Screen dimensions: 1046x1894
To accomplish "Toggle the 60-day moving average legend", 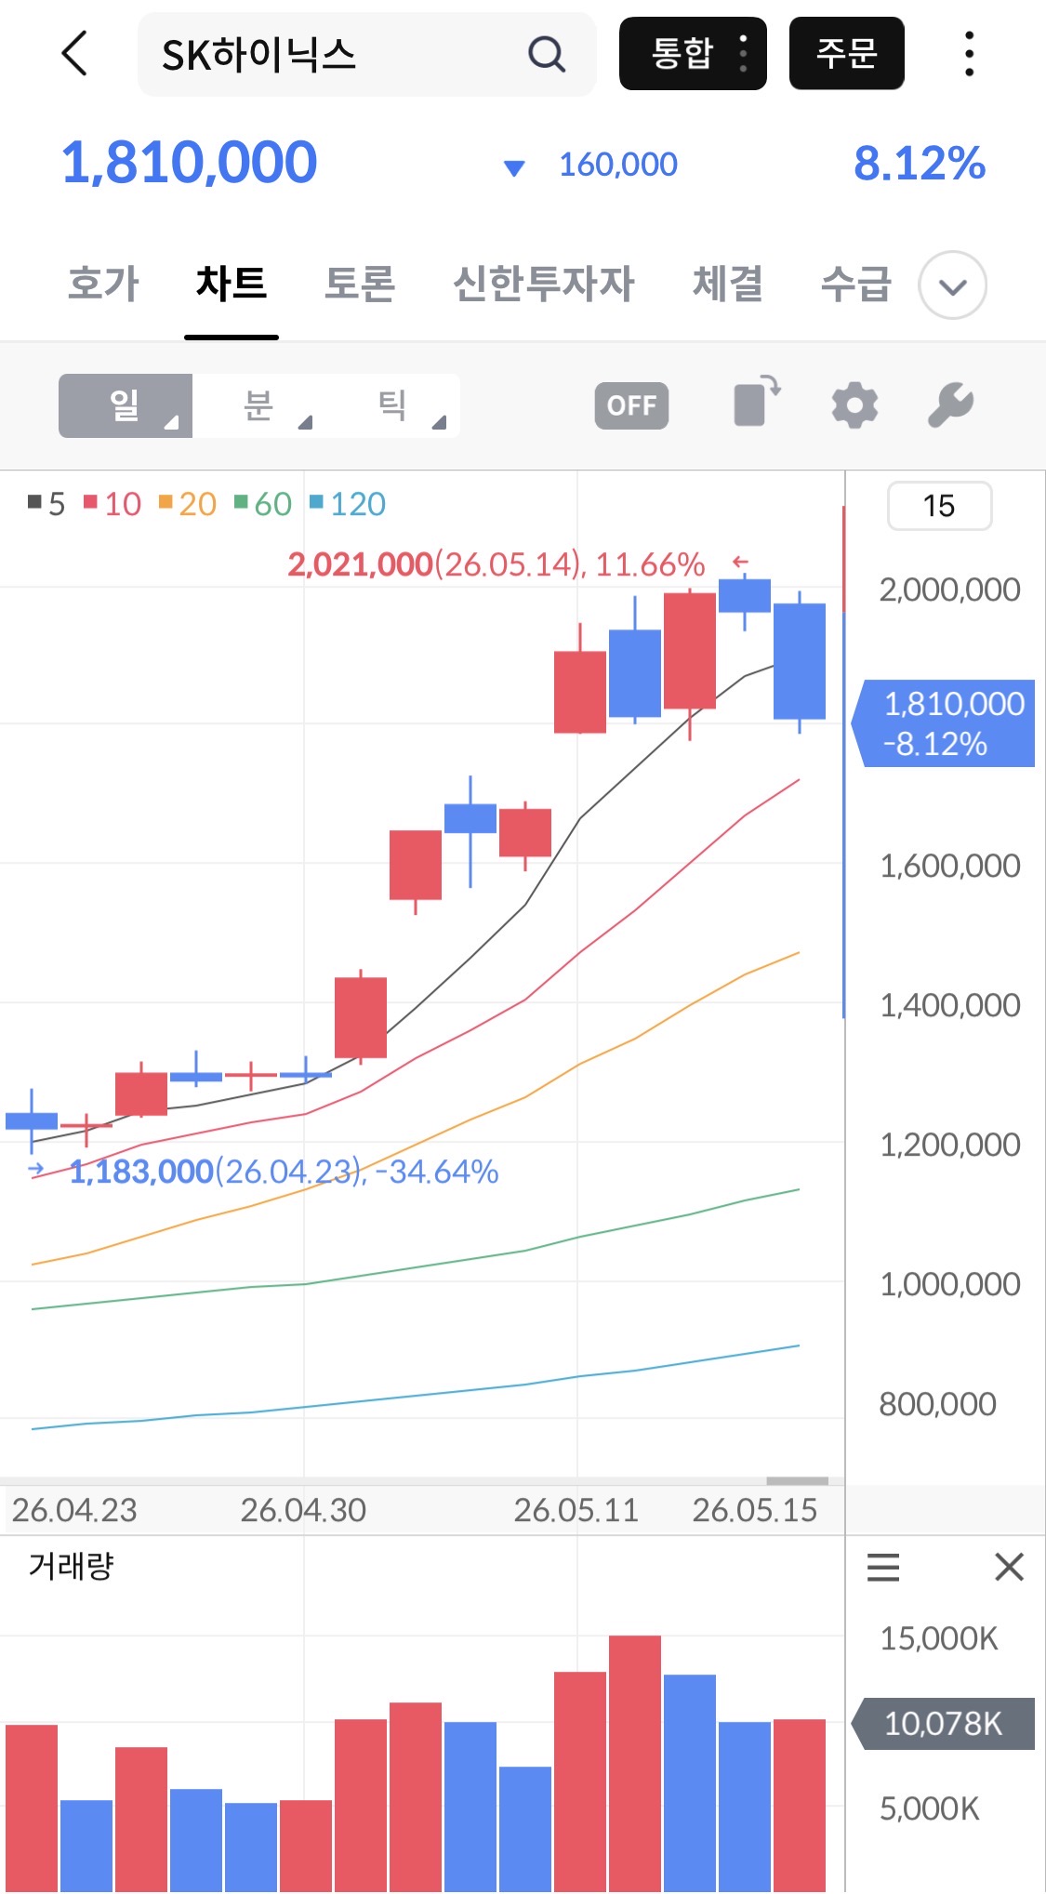I will click(x=263, y=504).
